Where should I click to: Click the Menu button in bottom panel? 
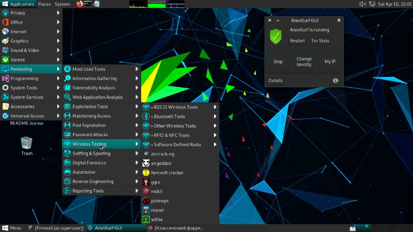[12, 228]
